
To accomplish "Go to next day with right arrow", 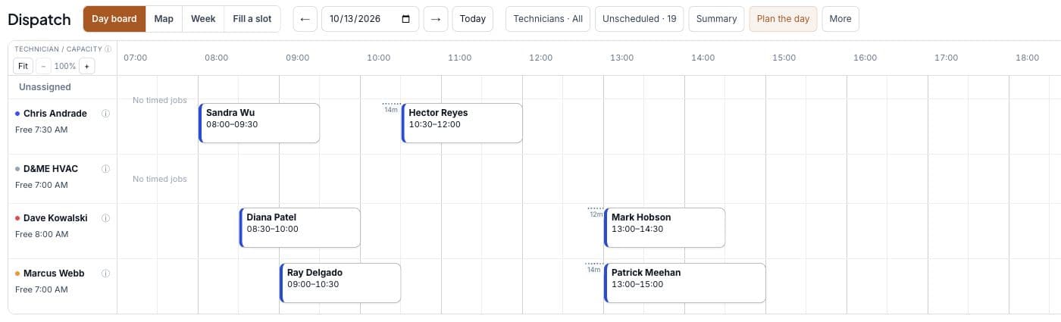I will [436, 19].
